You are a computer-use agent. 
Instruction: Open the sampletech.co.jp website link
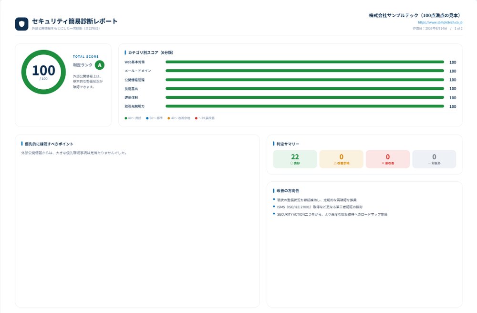tap(440, 22)
